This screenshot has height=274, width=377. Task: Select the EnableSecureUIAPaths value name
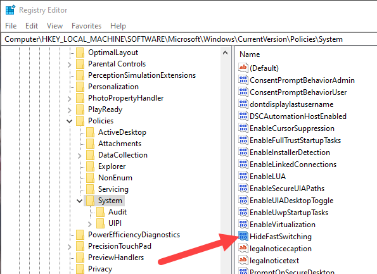click(x=287, y=189)
